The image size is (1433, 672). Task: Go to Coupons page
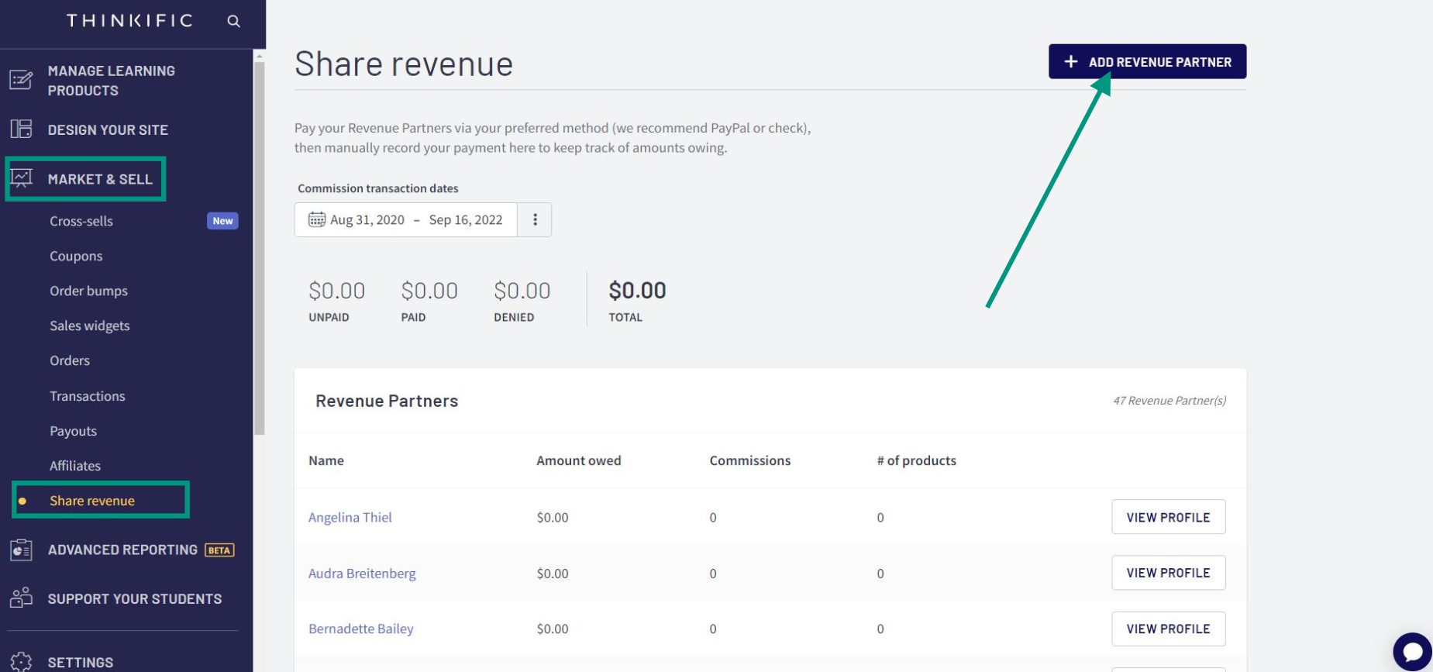tap(76, 256)
